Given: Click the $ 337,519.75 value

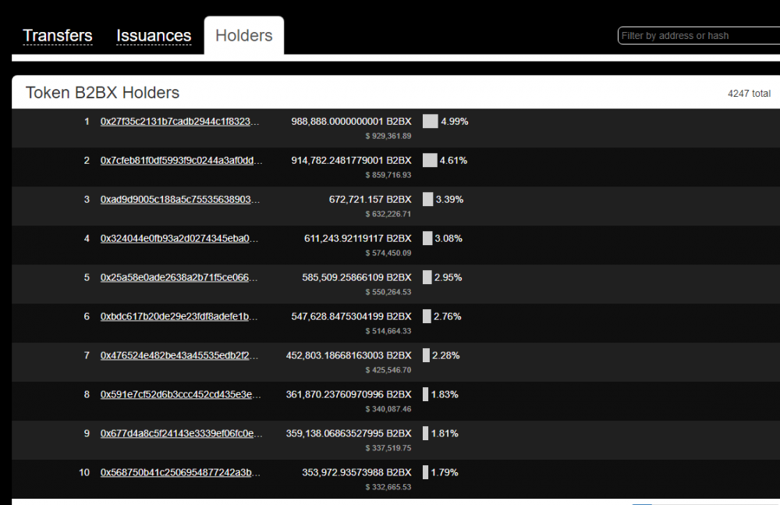Looking at the screenshot, I should coord(388,448).
